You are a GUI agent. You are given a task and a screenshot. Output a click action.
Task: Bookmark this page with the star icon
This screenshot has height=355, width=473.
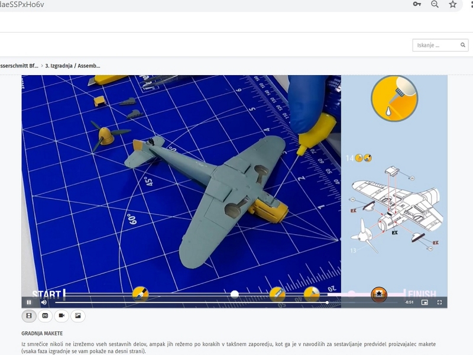453,4
